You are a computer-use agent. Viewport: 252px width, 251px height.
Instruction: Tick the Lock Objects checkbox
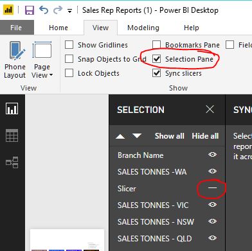[69, 73]
